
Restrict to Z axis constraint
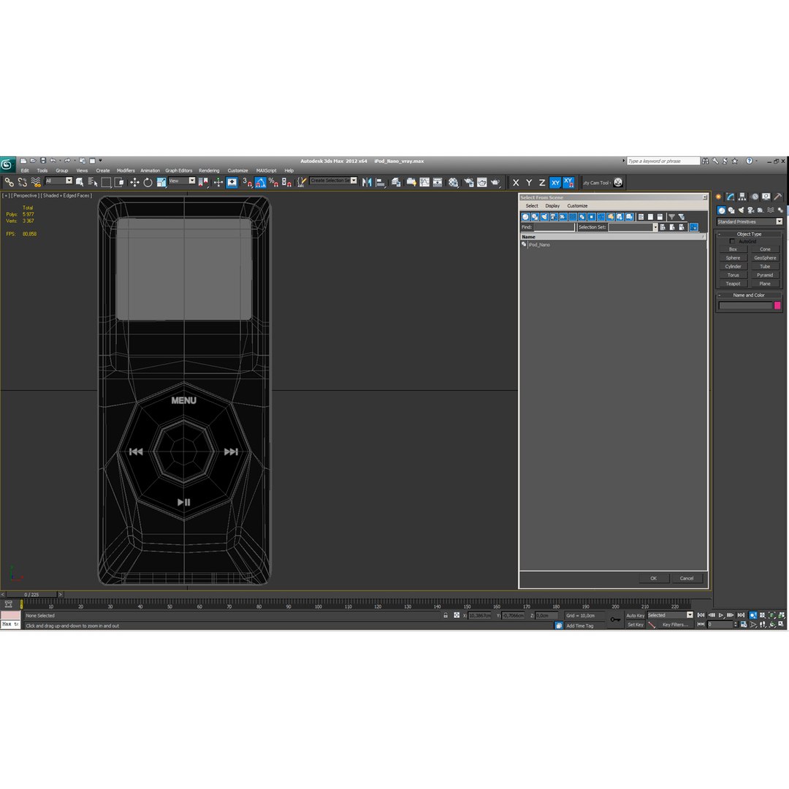[542, 183]
